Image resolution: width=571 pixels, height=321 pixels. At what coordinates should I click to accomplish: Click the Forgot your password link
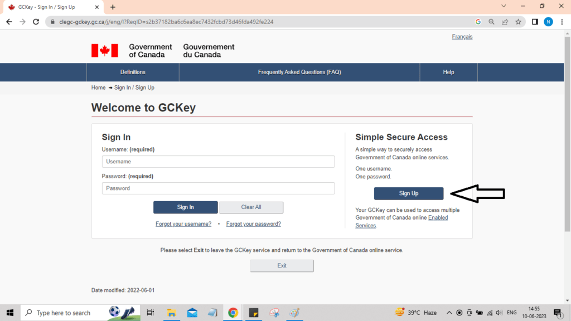click(x=253, y=224)
